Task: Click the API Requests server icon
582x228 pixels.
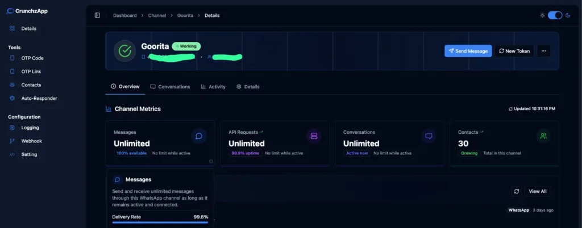Action: pyautogui.click(x=314, y=136)
